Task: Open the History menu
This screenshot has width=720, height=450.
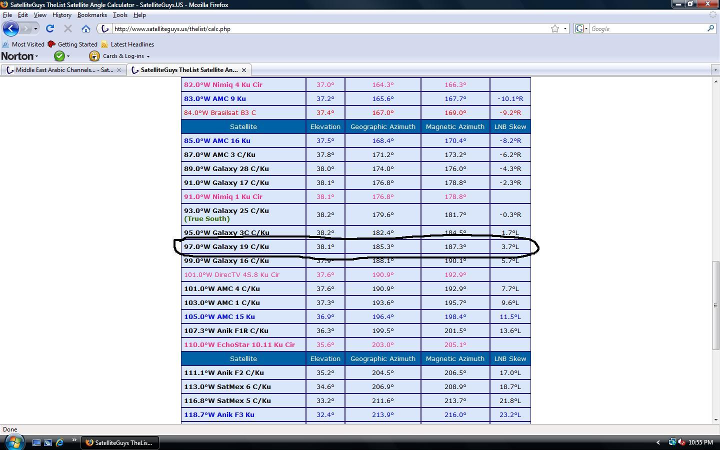Action: 62,15
